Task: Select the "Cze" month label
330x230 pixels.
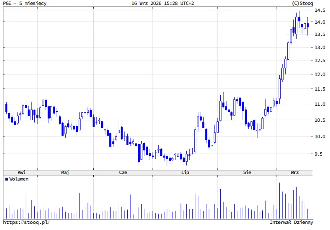Action: click(x=123, y=172)
